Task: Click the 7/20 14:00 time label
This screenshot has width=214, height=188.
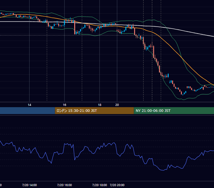Action: tap(29, 185)
